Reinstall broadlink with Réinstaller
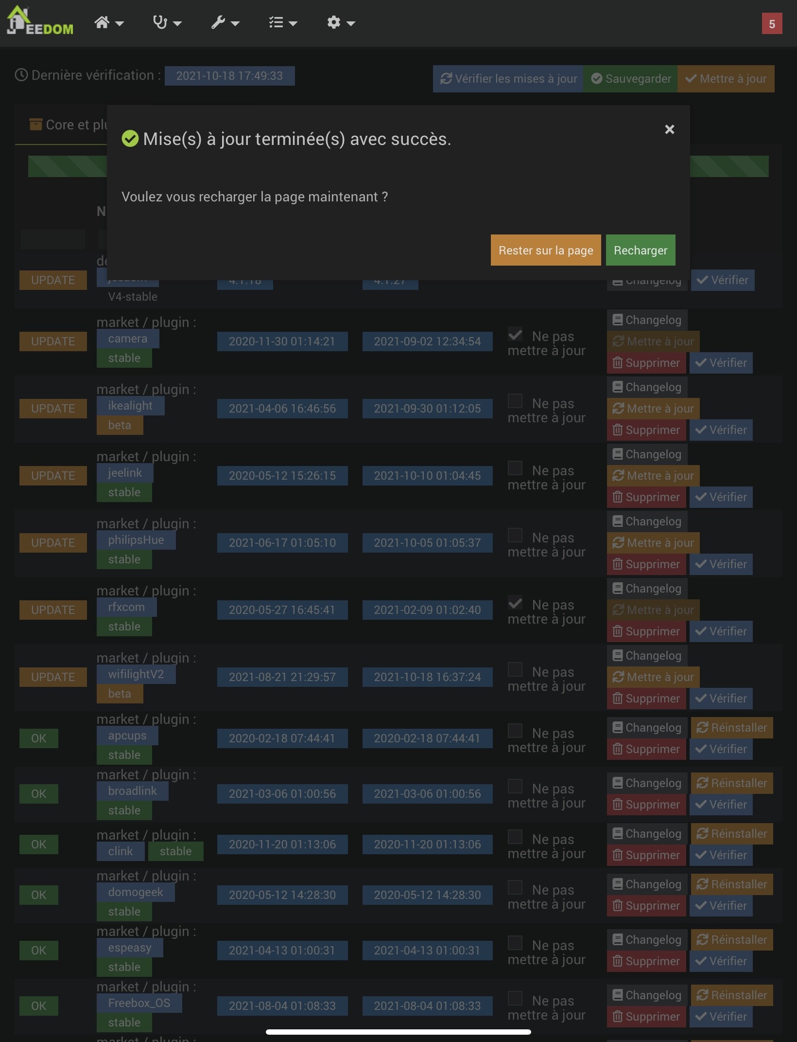Screen dimensions: 797x1042 coord(732,783)
